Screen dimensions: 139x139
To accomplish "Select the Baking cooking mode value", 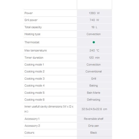I will click(x=94, y=86).
